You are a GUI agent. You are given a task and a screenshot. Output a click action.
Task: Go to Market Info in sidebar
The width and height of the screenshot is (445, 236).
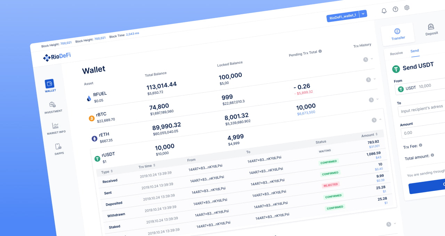[x=56, y=126]
